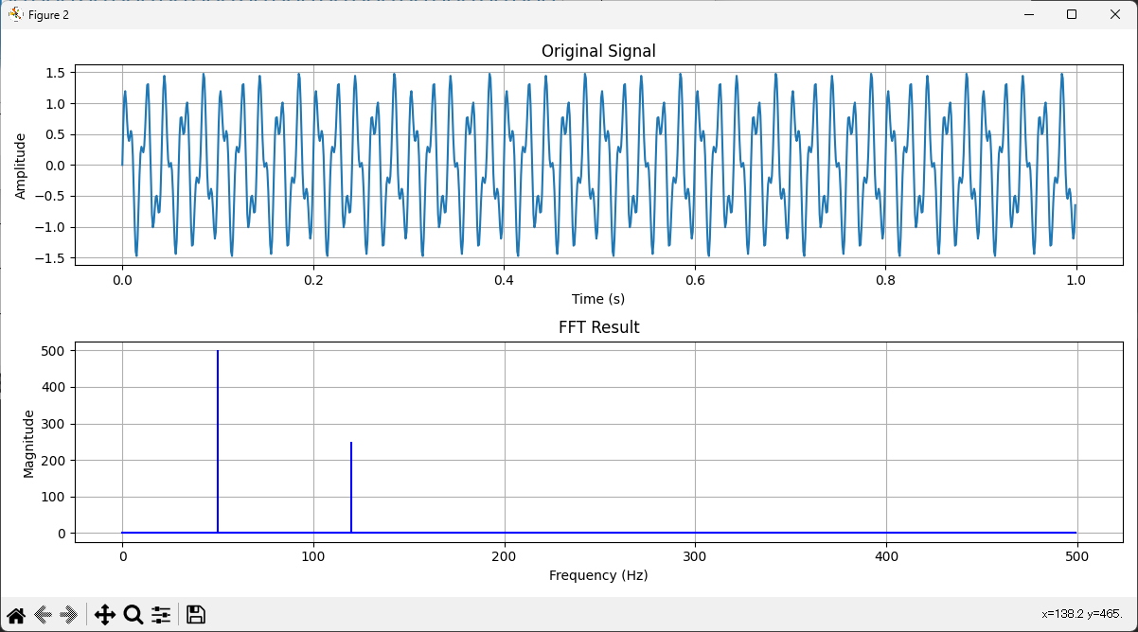The width and height of the screenshot is (1138, 632).
Task: Minimize the Figure 2 window
Action: 1028,14
